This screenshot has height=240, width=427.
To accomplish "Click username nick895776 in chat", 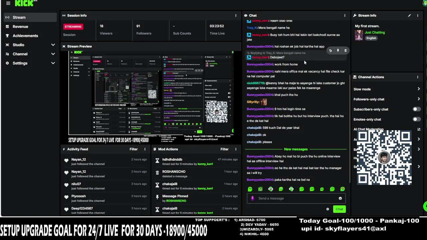I will tap(256, 83).
